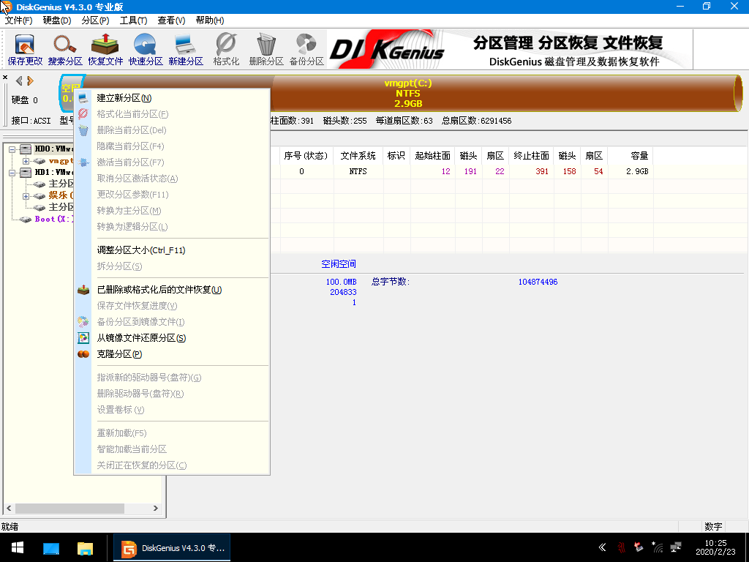Image resolution: width=749 pixels, height=562 pixels.
Task: Select Boot (X:) in the tree
Action: (54, 219)
